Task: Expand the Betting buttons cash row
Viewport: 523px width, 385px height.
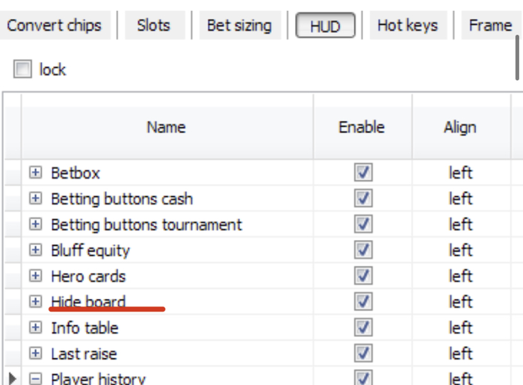Action: coord(35,198)
